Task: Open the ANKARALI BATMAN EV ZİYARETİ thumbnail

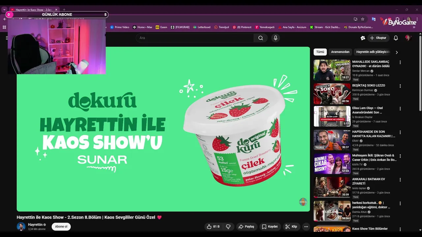Action: (332, 187)
